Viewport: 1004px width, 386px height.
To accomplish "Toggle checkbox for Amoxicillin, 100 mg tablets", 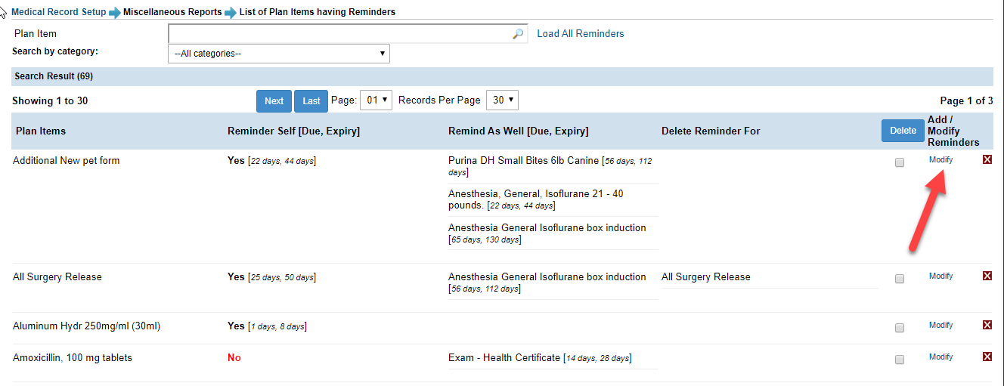I will coord(900,360).
